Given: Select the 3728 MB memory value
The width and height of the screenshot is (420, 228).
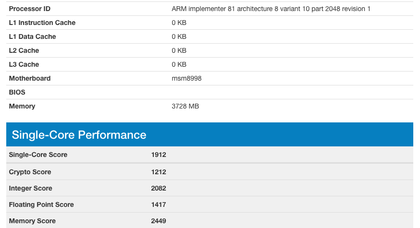Looking at the screenshot, I should [185, 106].
